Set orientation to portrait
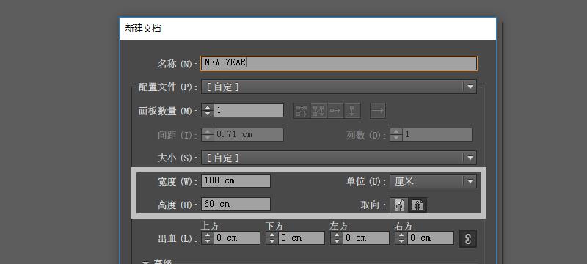 pos(399,205)
